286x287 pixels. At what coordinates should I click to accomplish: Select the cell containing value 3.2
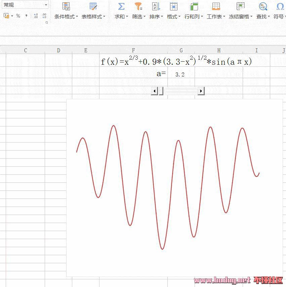[x=181, y=74]
